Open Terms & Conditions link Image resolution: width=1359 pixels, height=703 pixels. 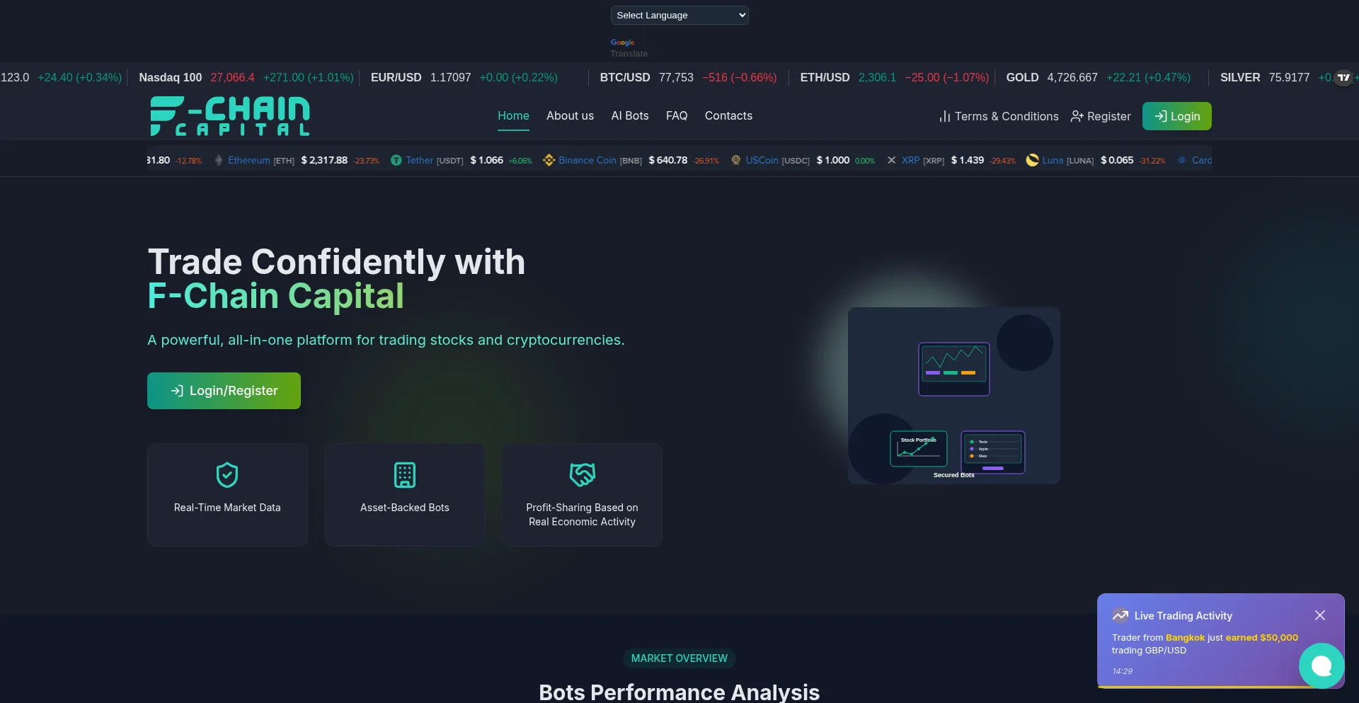coord(999,116)
